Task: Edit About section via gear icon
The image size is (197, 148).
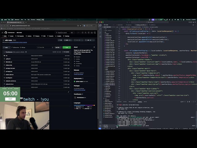Action: 94,47
